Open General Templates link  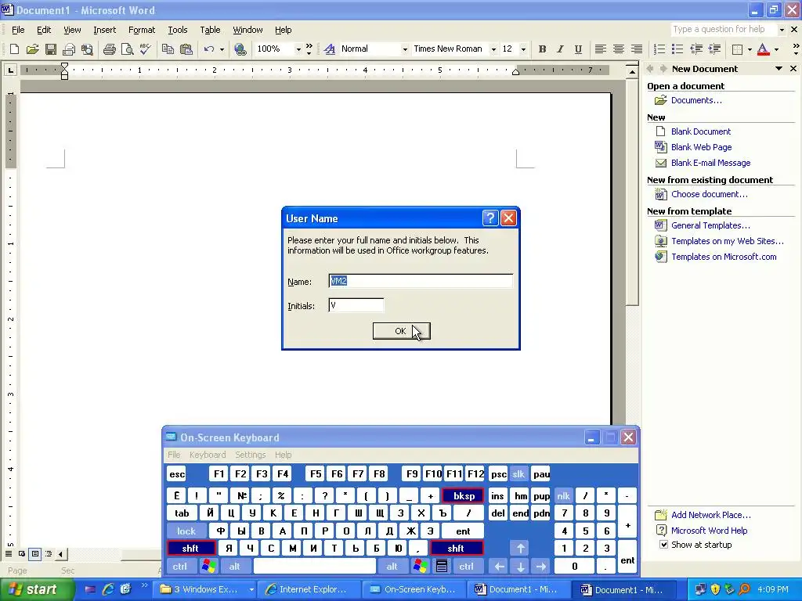(x=710, y=225)
